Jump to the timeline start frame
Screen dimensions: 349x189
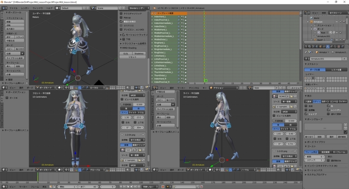121,187
